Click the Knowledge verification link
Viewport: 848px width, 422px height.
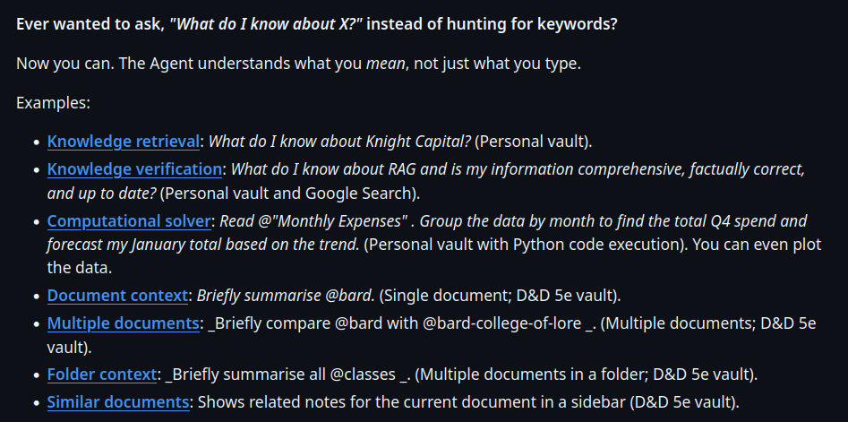[x=134, y=168]
